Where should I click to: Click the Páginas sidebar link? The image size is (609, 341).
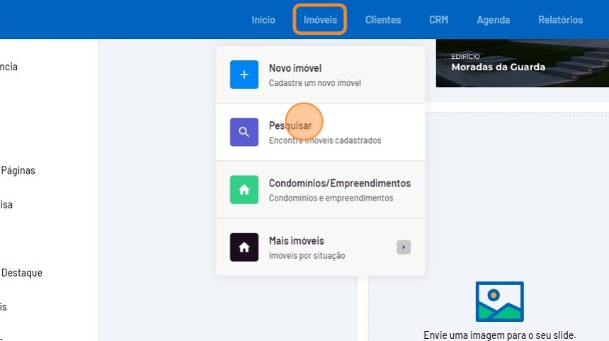click(x=18, y=170)
